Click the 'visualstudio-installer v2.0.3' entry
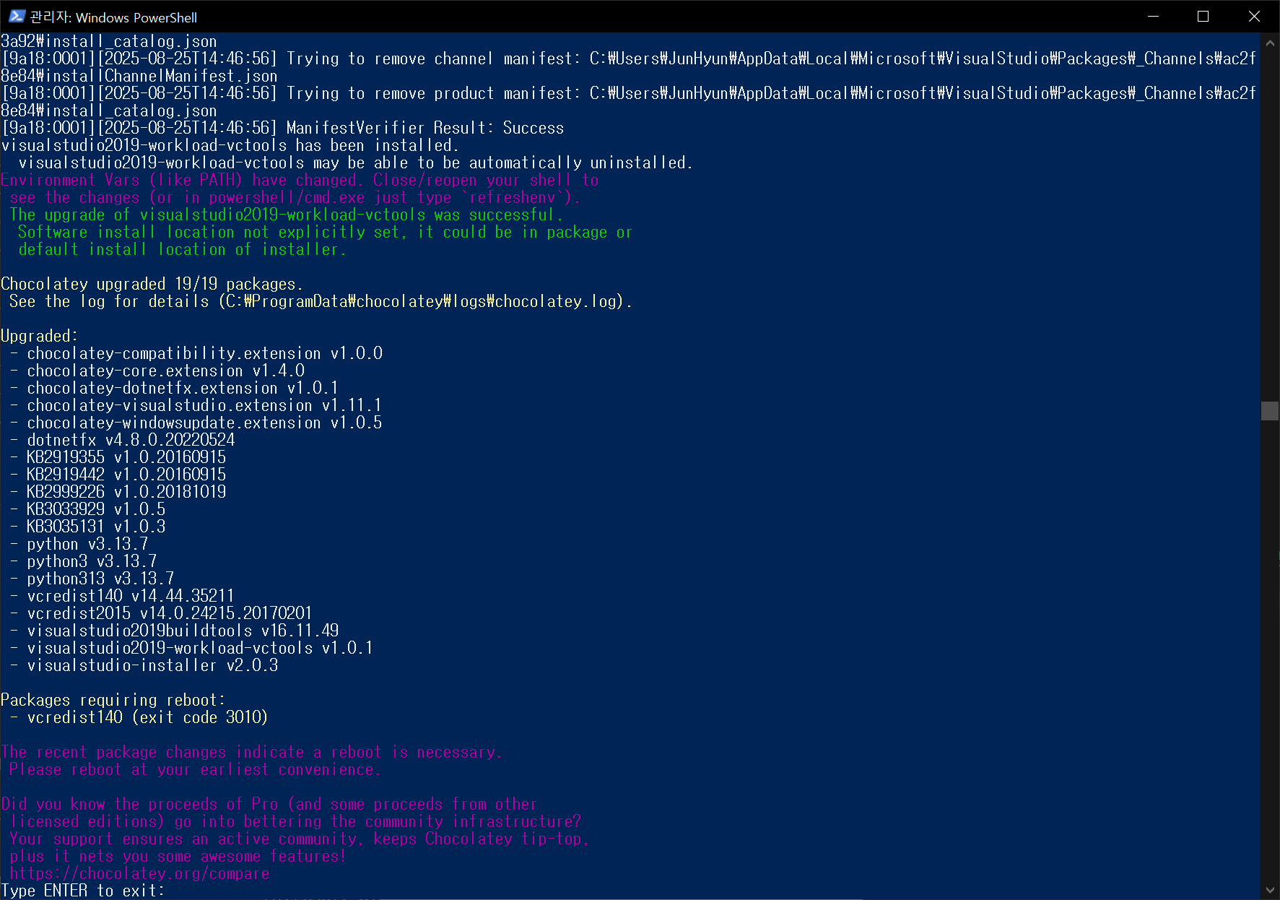Image resolution: width=1280 pixels, height=900 pixels. (x=152, y=665)
